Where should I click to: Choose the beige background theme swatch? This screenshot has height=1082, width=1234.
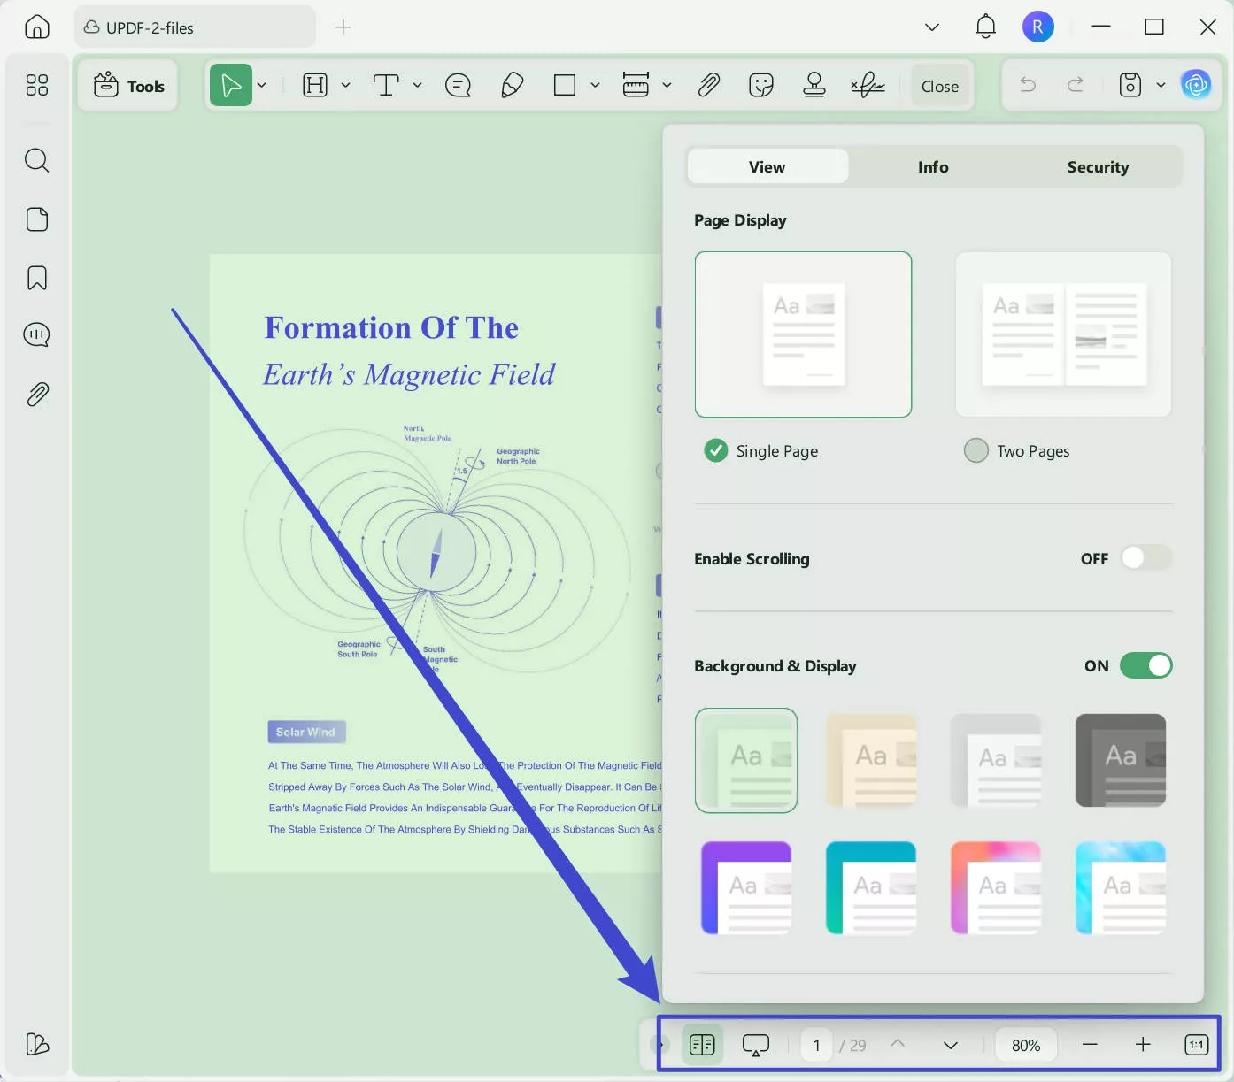pyautogui.click(x=871, y=761)
